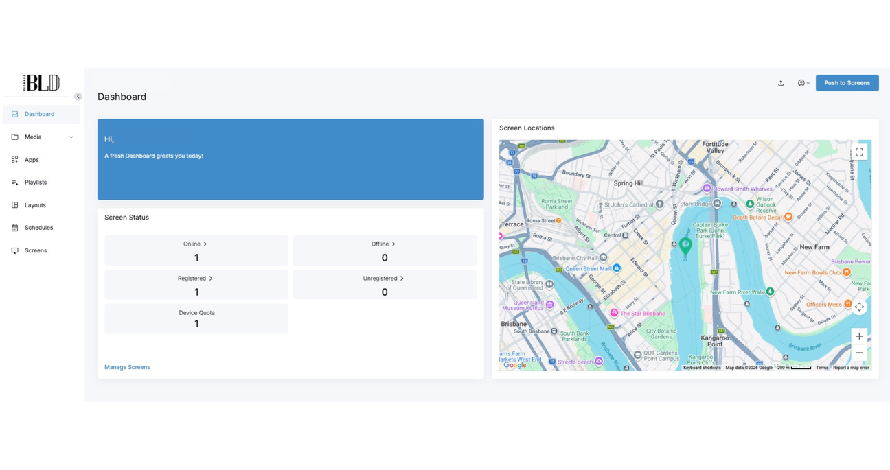Zoom out on the map
The width and height of the screenshot is (890, 470).
pos(859,353)
